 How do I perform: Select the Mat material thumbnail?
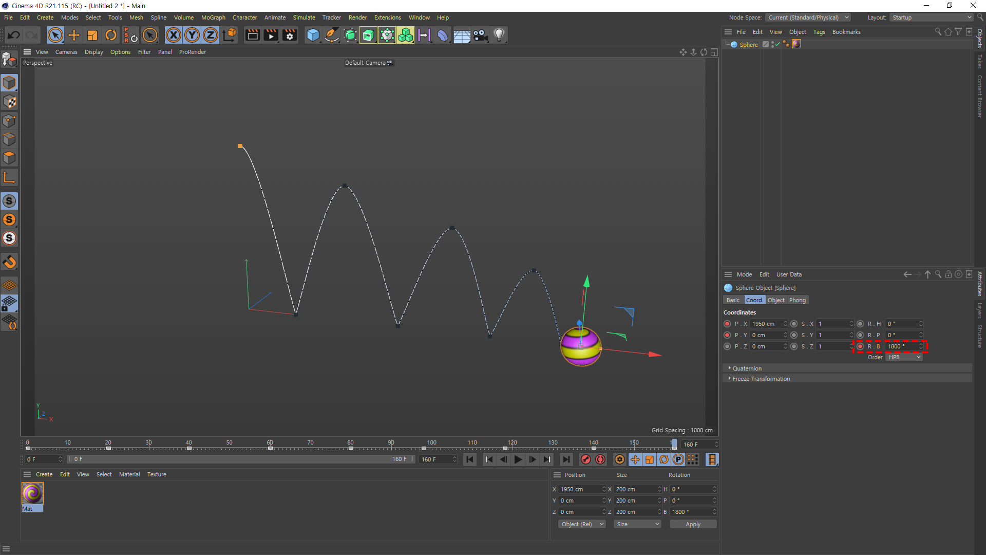click(32, 494)
